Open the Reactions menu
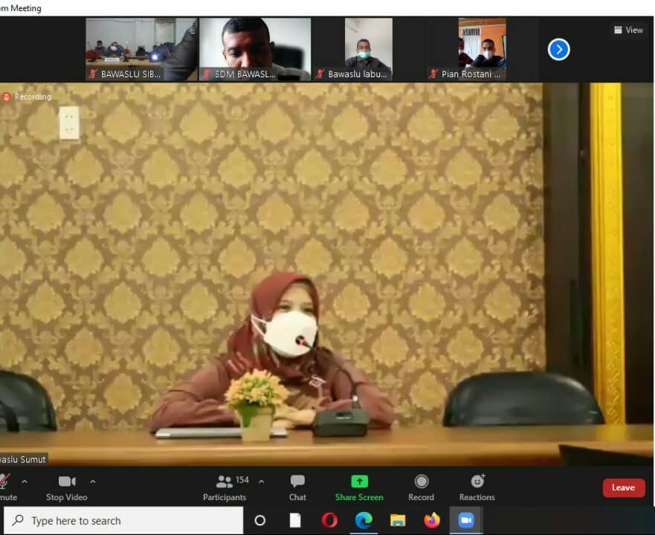This screenshot has width=655, height=535. pyautogui.click(x=477, y=487)
